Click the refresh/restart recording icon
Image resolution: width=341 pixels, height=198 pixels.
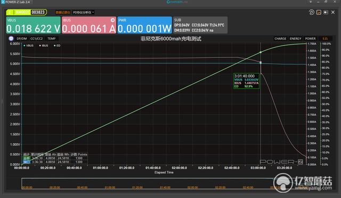[311, 12]
